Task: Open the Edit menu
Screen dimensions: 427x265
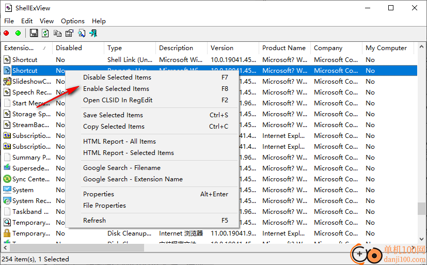Action: [27, 21]
